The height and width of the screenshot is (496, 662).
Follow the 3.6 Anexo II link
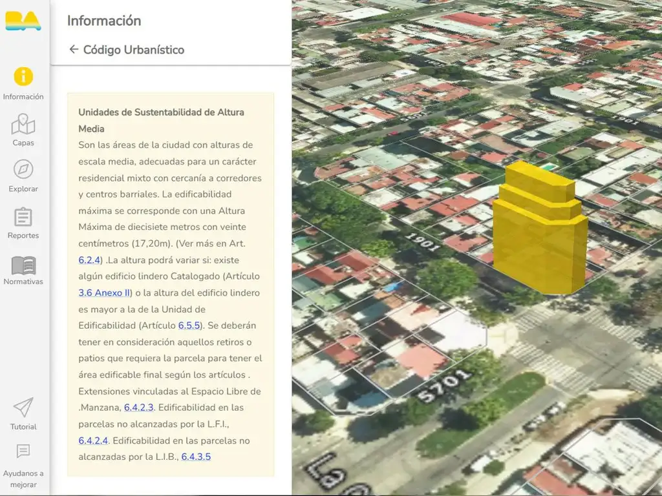(x=104, y=293)
